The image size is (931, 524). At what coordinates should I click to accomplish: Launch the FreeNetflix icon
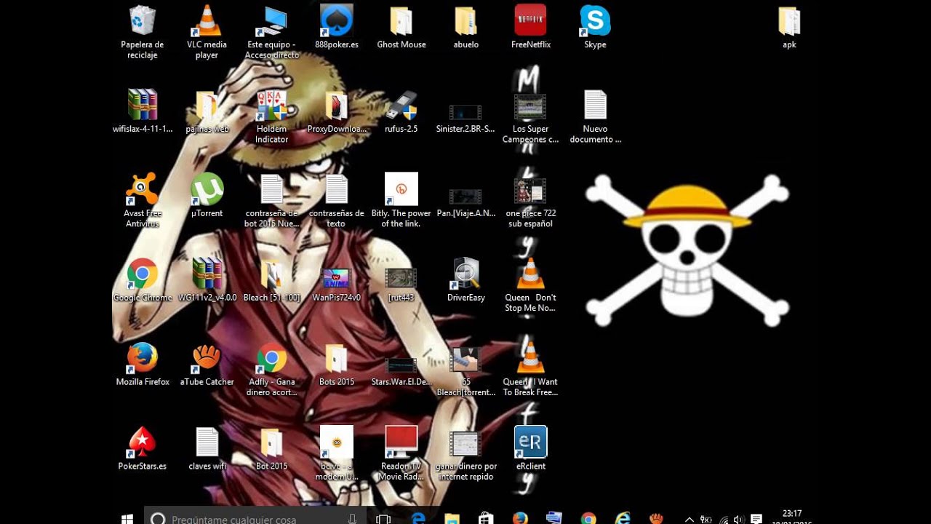531,28
